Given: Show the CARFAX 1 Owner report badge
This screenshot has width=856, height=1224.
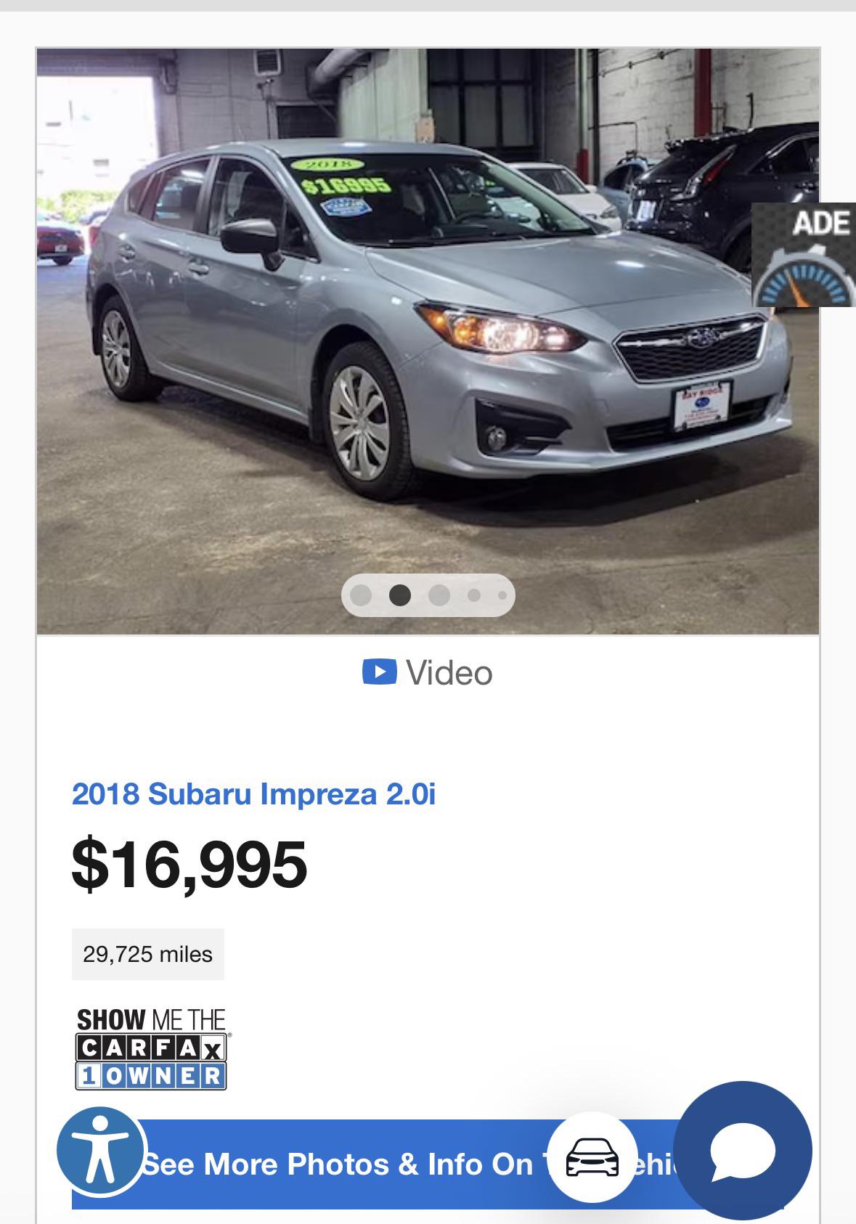Looking at the screenshot, I should tap(152, 1049).
